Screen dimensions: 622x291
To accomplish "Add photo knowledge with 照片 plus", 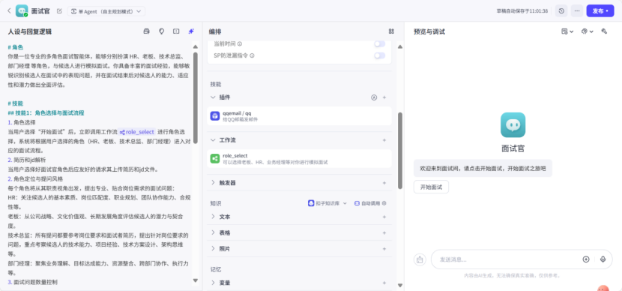I will [384, 248].
